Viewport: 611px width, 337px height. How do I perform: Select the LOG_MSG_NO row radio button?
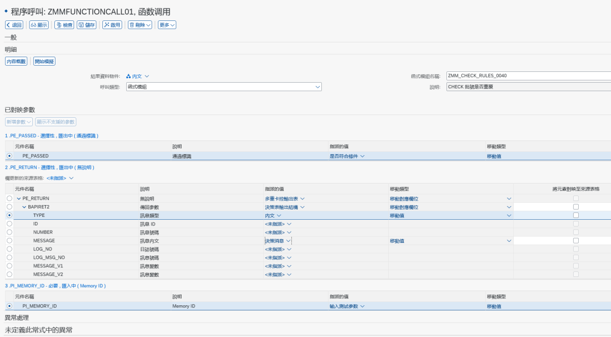point(10,258)
